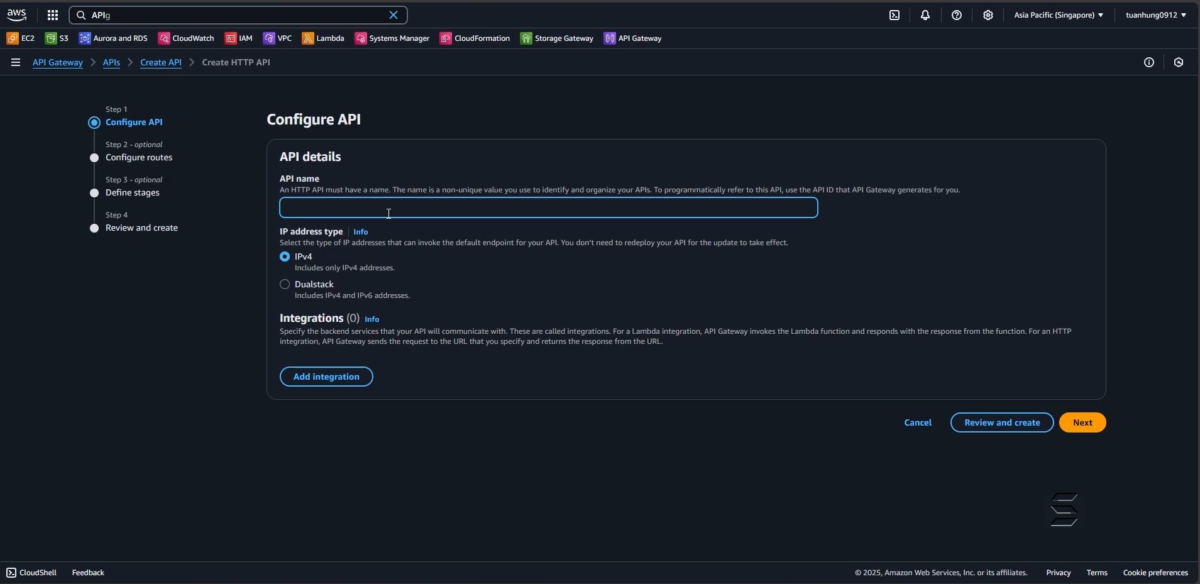Image resolution: width=1200 pixels, height=584 pixels.
Task: Go to Create API breadcrumb
Action: 161,62
